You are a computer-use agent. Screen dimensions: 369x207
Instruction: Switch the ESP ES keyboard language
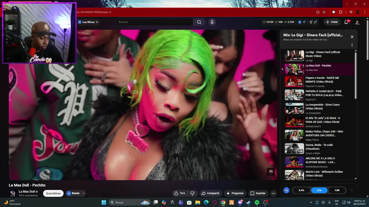[337, 202]
